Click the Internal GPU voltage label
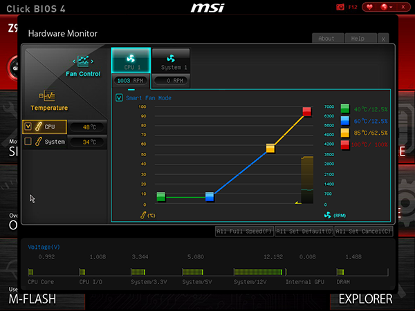Screen dimensions: 415x311 [x=305, y=282]
